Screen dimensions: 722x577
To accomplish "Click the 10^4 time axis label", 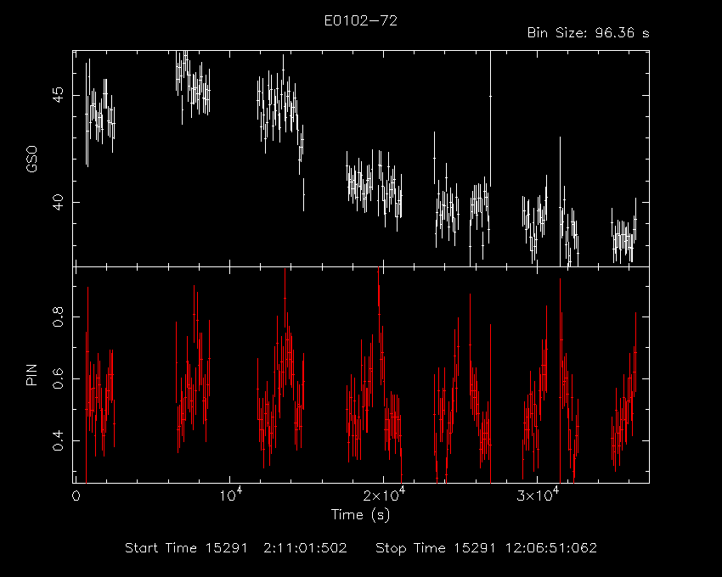I will 230,495.
